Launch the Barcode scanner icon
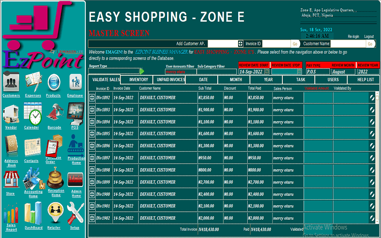 (54, 114)
